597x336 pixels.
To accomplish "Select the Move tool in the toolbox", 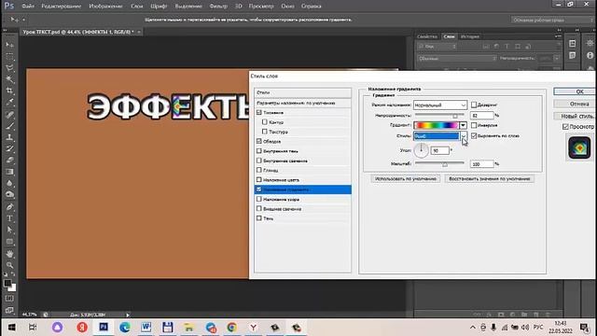I will (9, 45).
